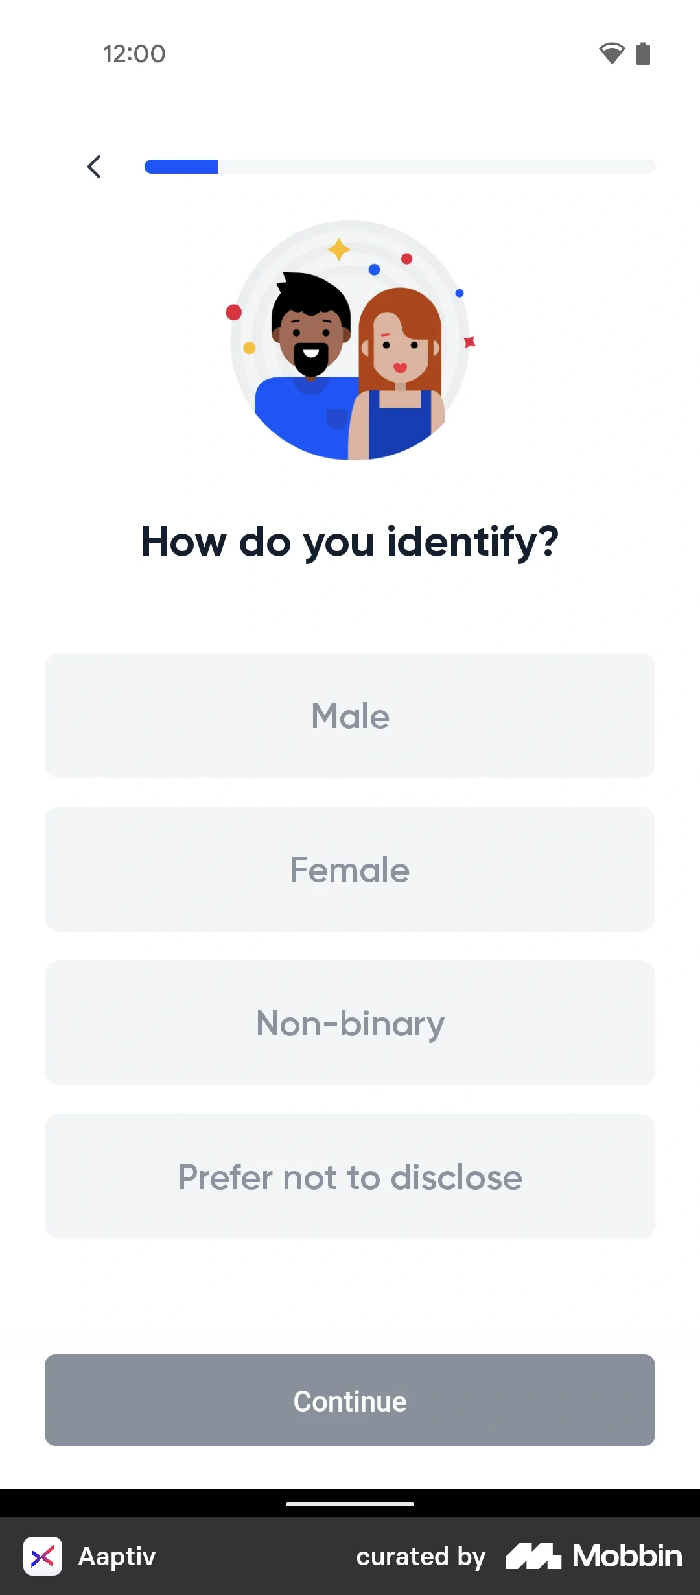Tap the clock showing 12:00
Screen dimensions: 700x1595
click(x=133, y=54)
